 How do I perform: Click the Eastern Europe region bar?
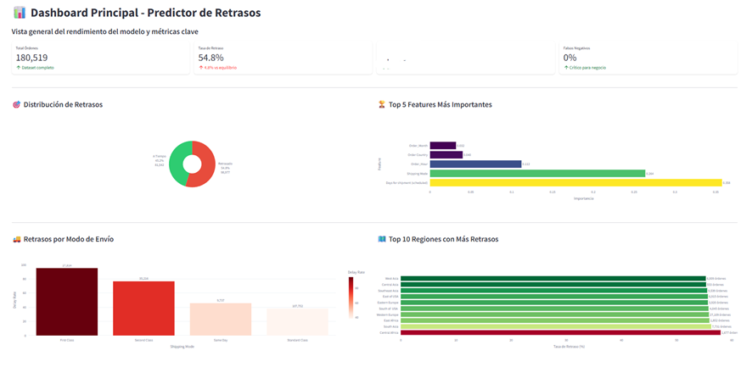pos(554,303)
